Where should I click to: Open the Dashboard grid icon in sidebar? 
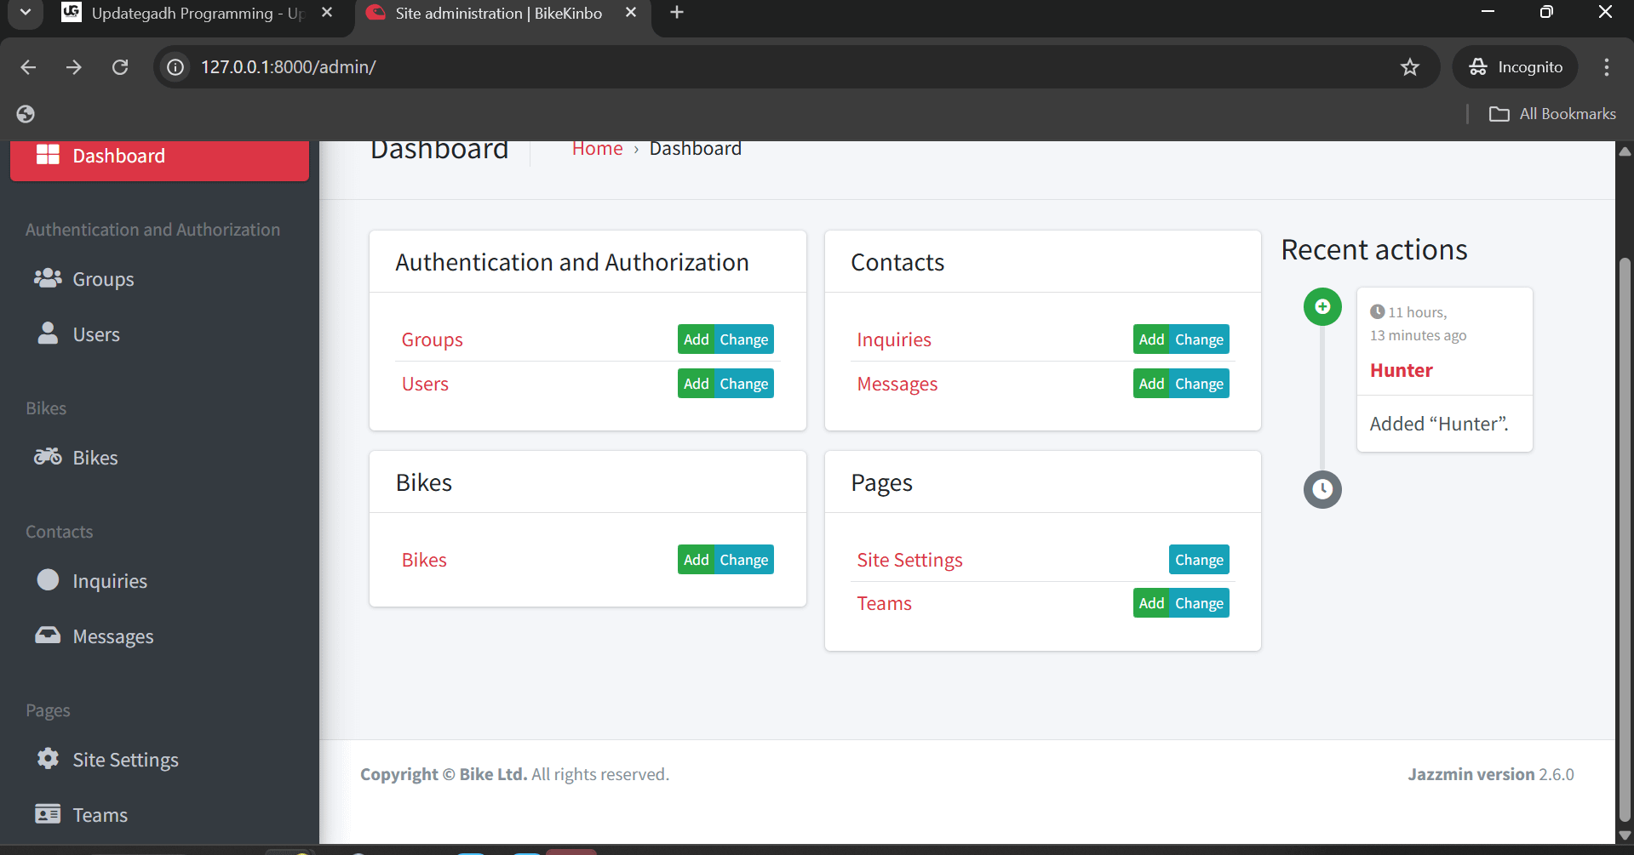tap(49, 155)
